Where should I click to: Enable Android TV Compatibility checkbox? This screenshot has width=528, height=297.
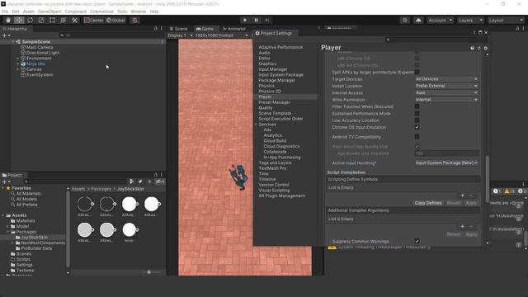point(417,137)
